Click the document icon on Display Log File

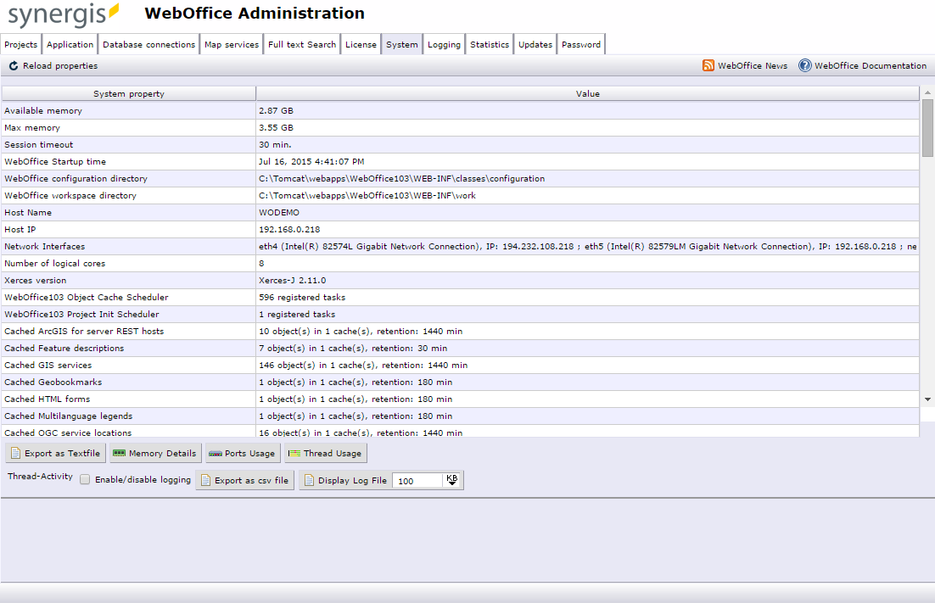point(309,480)
